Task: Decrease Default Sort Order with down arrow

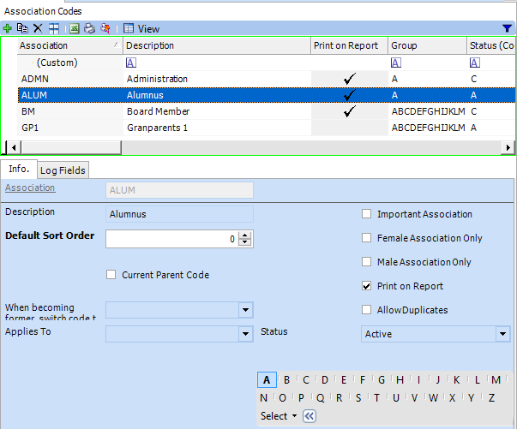Action: [245, 242]
